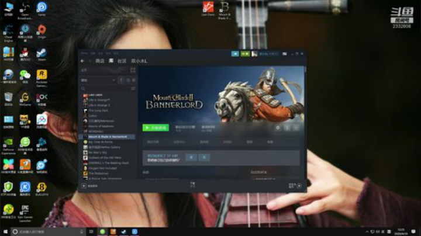Click the favorite star icon for Bannerlord
This screenshot has width=421, height=236.
[x=296, y=128]
